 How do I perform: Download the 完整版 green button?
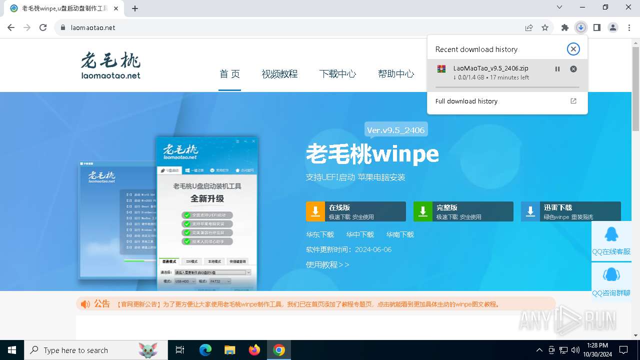(x=463, y=211)
